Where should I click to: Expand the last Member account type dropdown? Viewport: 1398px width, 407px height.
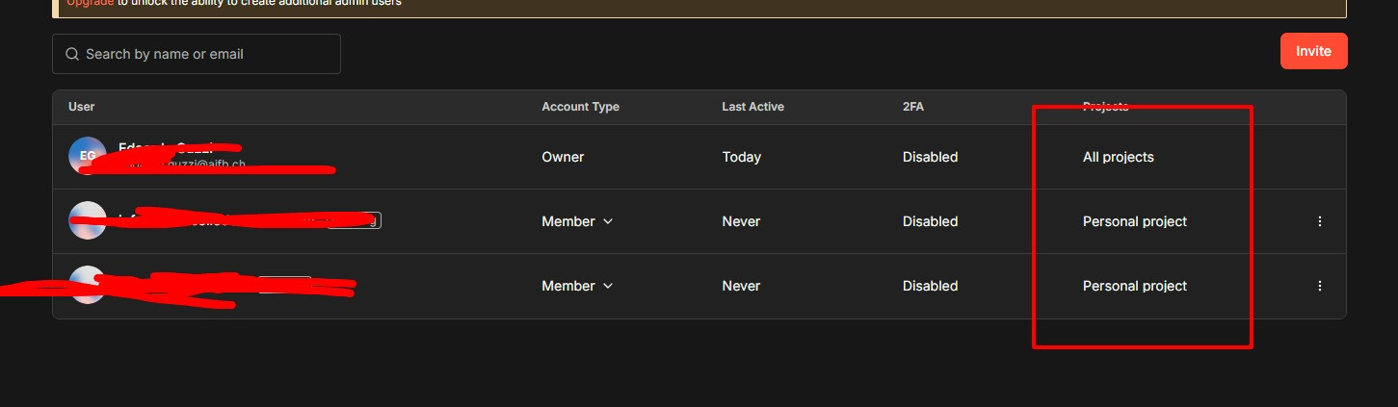point(578,286)
